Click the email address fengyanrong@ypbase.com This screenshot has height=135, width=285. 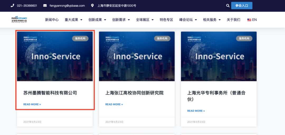point(67,6)
